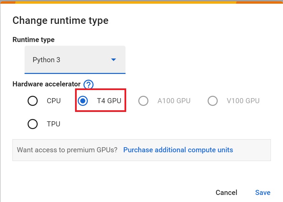
Task: Click the Python 3 text in the selector
Action: [46, 59]
